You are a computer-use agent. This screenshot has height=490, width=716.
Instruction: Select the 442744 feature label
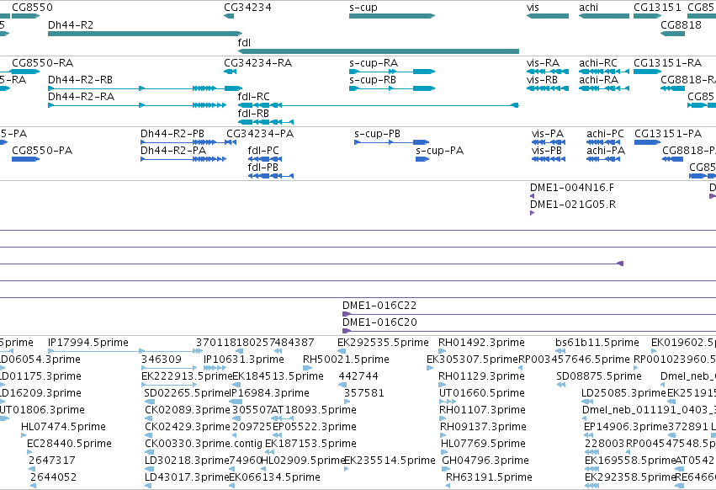358,376
